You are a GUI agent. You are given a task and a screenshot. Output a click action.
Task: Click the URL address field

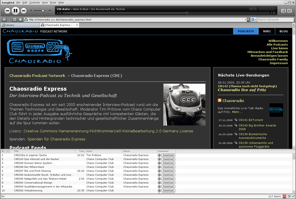(x=136, y=20)
